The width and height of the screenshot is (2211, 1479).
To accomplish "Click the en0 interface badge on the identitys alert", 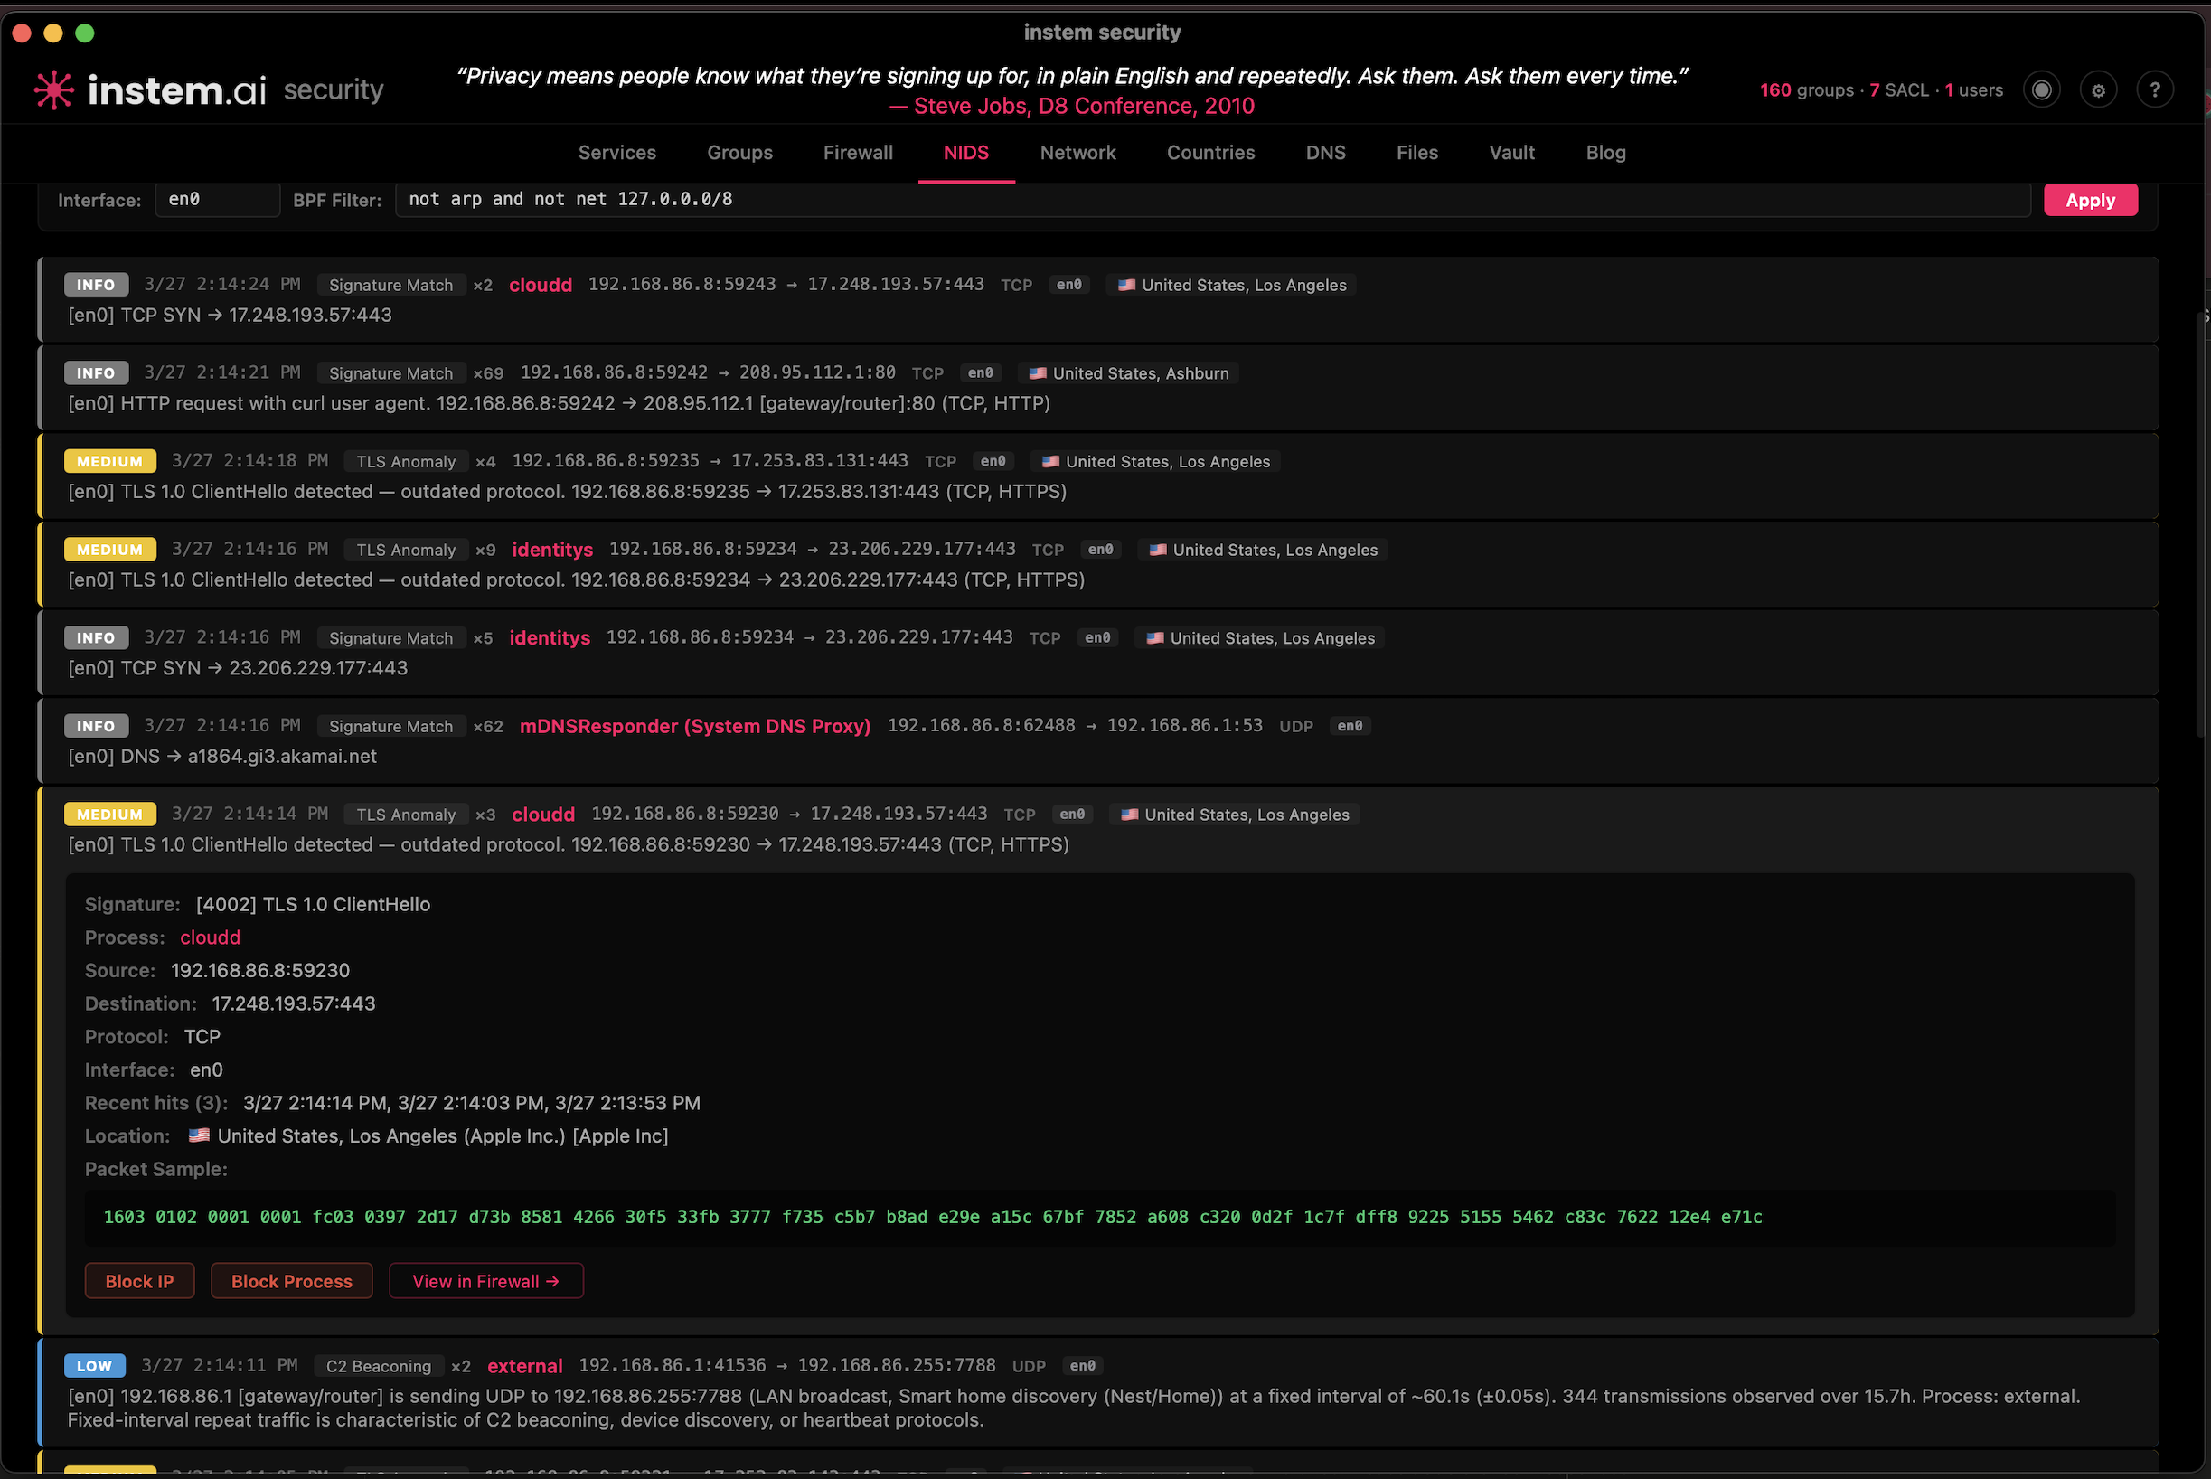I will 1099,549.
